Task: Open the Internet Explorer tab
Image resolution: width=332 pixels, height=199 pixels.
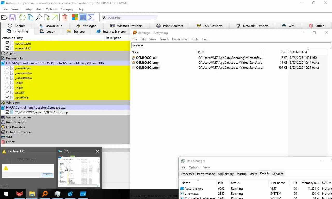Action: point(111,31)
